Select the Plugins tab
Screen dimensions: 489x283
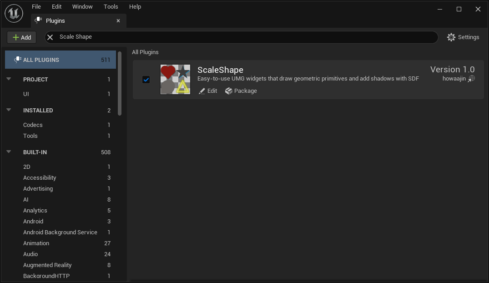point(79,20)
